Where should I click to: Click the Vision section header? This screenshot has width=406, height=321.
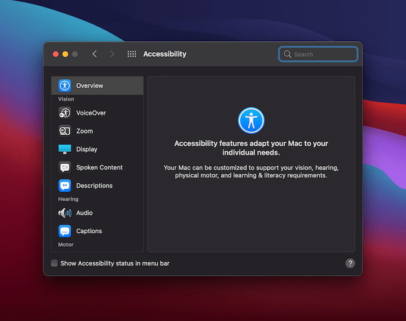(66, 99)
